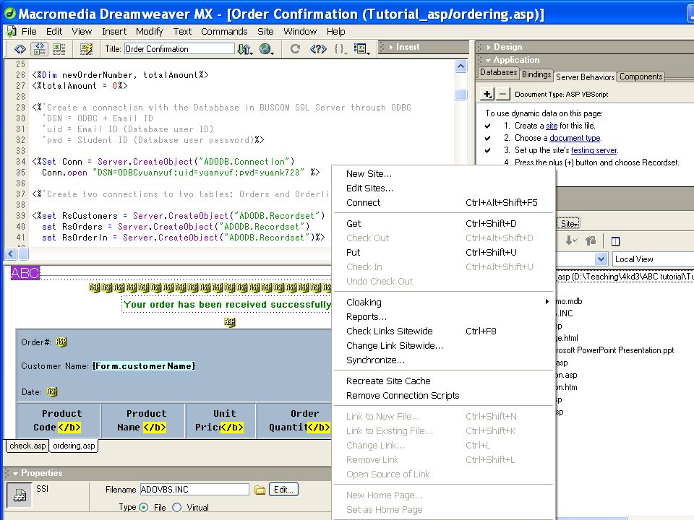This screenshot has width=694, height=520.
Task: Click minus button in Server Behaviors
Action: pyautogui.click(x=502, y=94)
